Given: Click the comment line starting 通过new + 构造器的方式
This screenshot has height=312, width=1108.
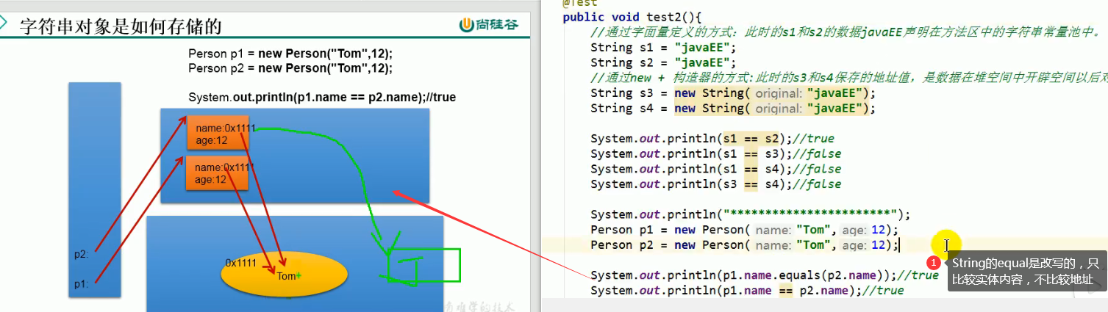Looking at the screenshot, I should 848,78.
